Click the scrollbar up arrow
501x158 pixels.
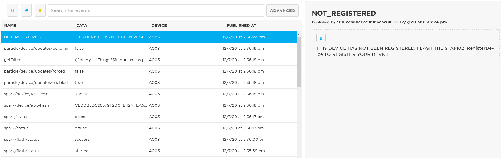pyautogui.click(x=299, y=34)
